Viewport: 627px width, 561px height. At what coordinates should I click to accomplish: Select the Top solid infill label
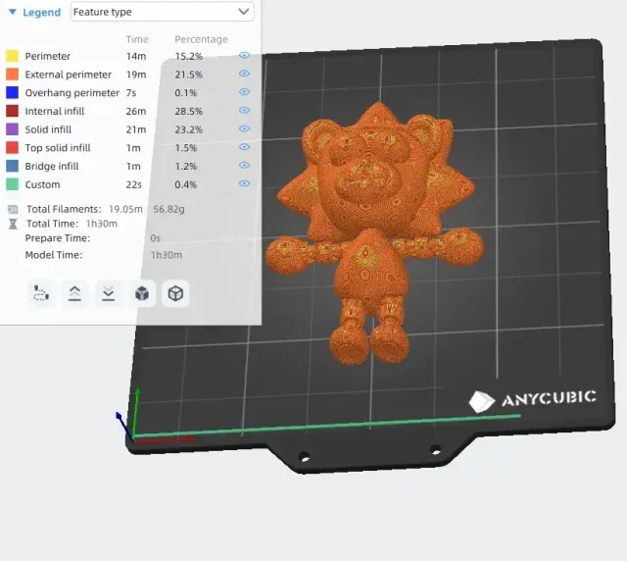tap(58, 148)
